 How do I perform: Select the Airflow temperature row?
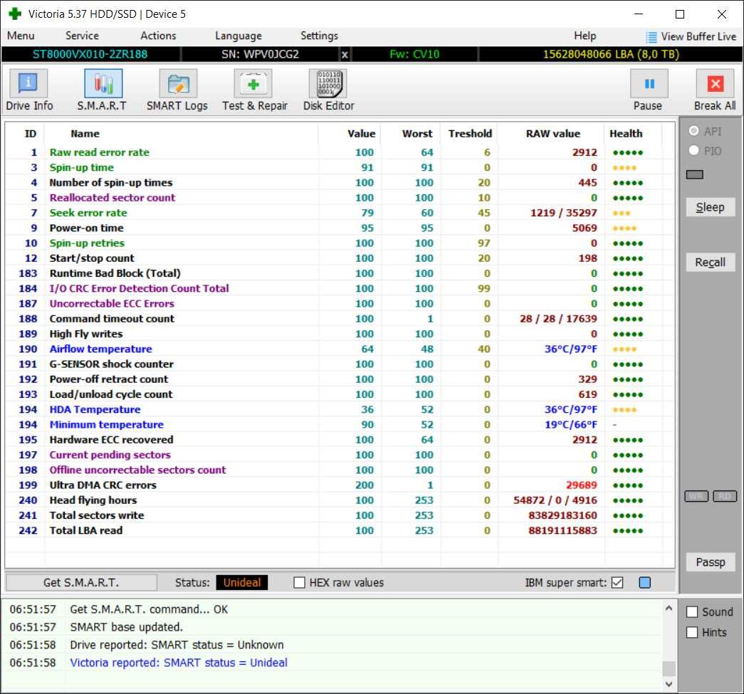click(x=340, y=349)
